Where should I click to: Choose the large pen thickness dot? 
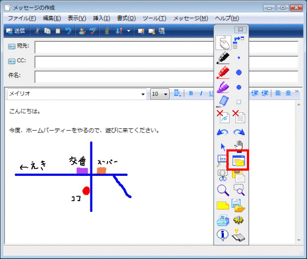point(239,73)
